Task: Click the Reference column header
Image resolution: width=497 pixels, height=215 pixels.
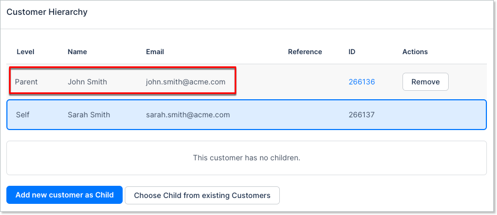Action: (305, 51)
